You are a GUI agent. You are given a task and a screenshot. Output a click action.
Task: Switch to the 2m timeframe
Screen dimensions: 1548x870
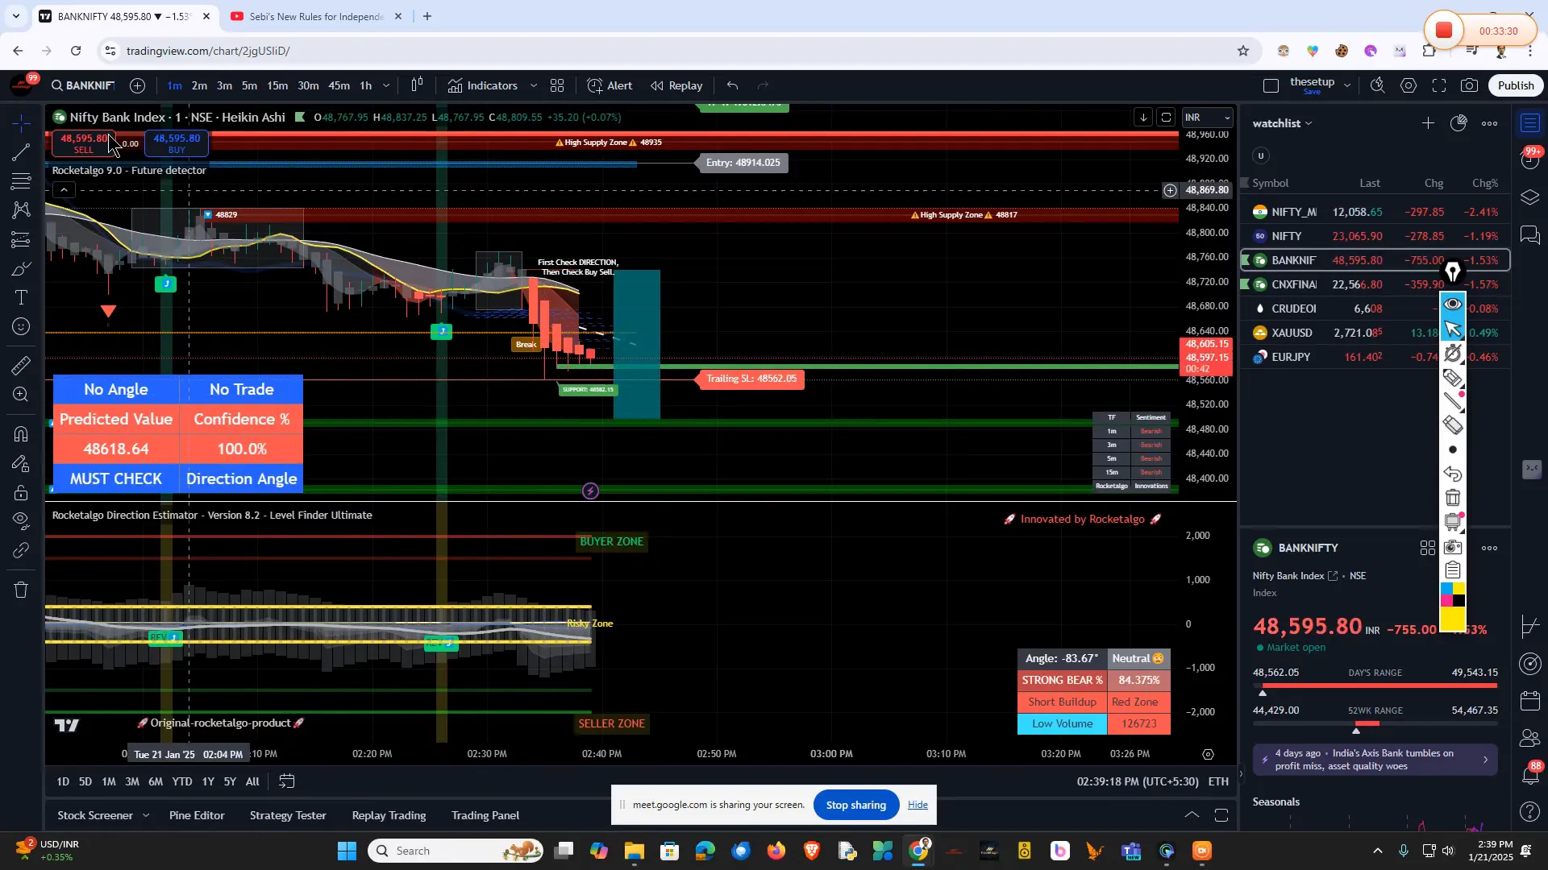(x=199, y=85)
